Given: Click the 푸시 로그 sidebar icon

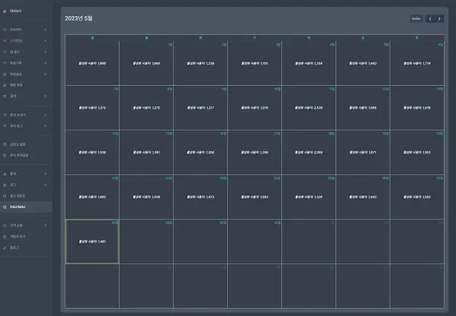Looking at the screenshot, I should coord(5,126).
